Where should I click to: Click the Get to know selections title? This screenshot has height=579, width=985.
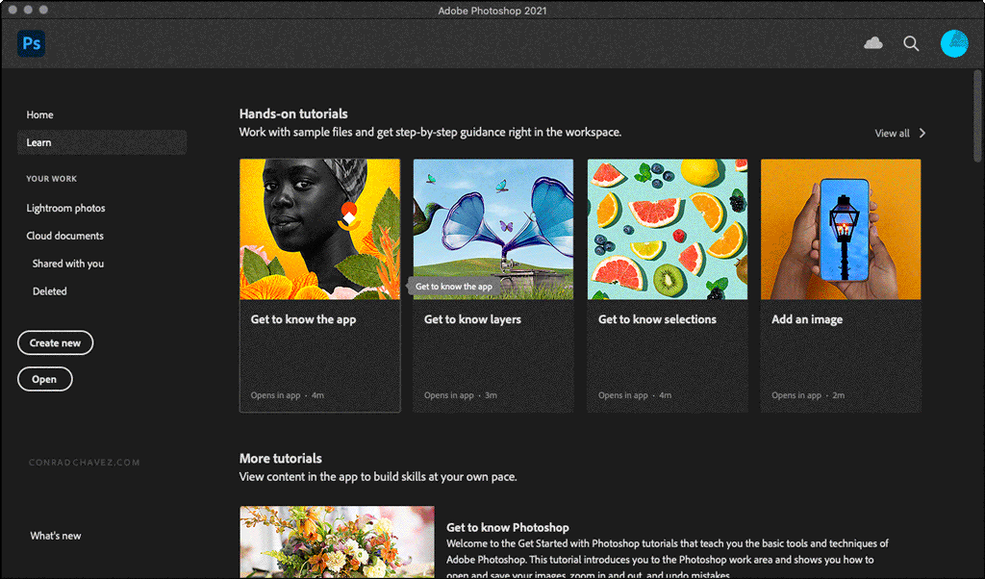pyautogui.click(x=657, y=319)
